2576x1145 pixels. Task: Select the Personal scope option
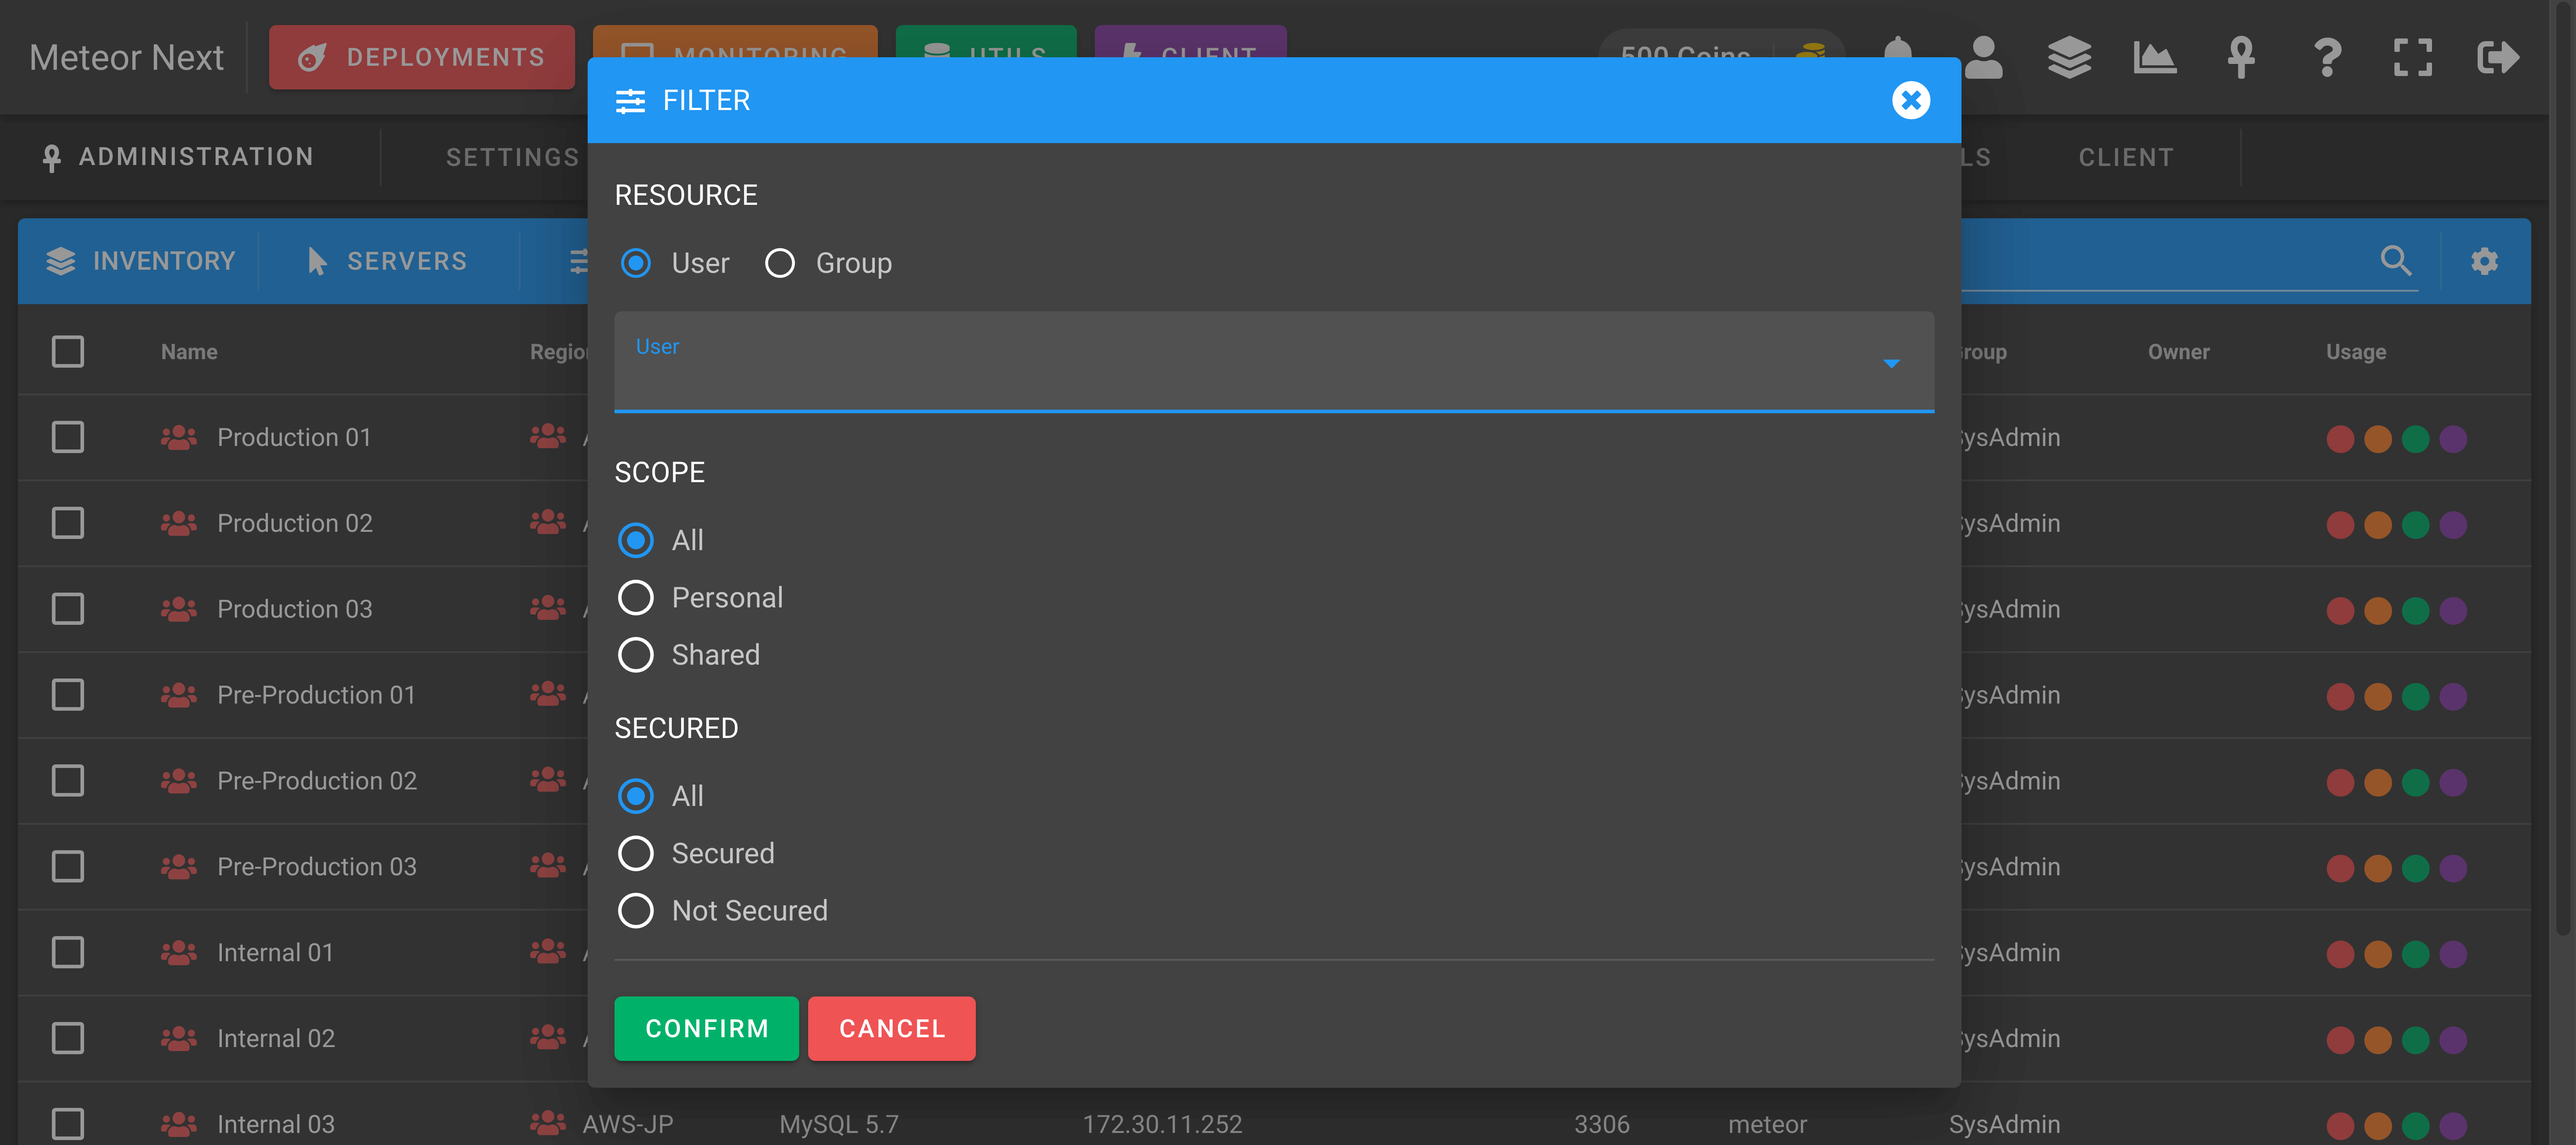click(635, 597)
